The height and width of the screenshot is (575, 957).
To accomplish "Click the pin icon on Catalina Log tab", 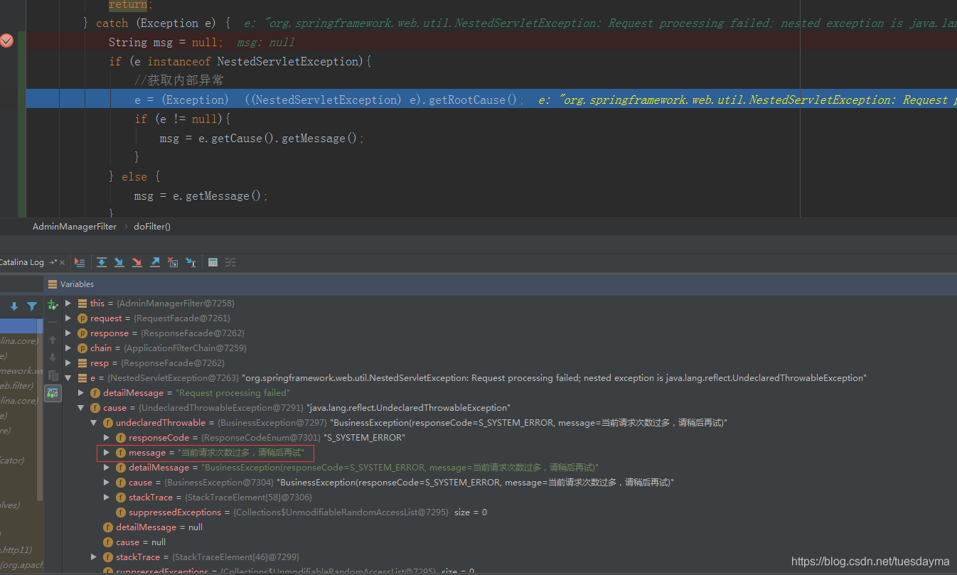I will click(x=53, y=262).
